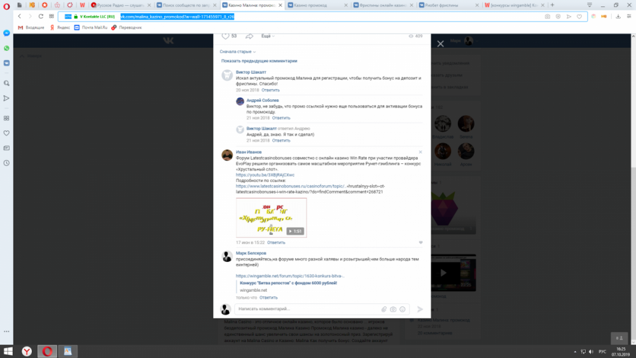
Task: Show previous comments link
Action: 259,61
